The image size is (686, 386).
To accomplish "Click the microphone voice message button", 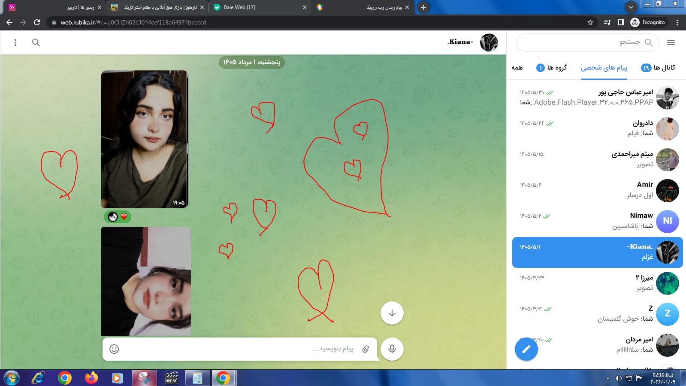I will [392, 349].
